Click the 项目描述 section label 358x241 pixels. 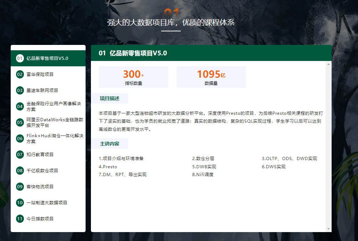(x=109, y=98)
